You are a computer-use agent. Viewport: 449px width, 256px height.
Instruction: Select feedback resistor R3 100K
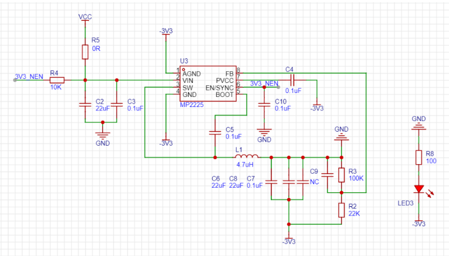[x=341, y=175]
